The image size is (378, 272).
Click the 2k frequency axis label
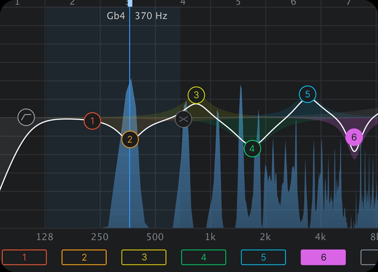265,237
